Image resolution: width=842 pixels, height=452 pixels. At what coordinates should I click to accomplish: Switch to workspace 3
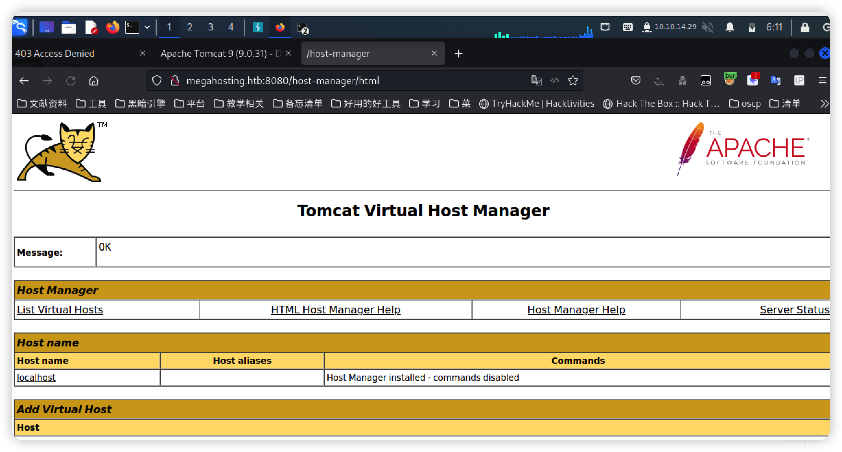(211, 27)
